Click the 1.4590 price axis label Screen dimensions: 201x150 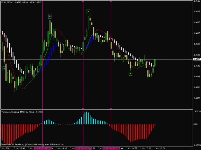pyautogui.click(x=197, y=66)
